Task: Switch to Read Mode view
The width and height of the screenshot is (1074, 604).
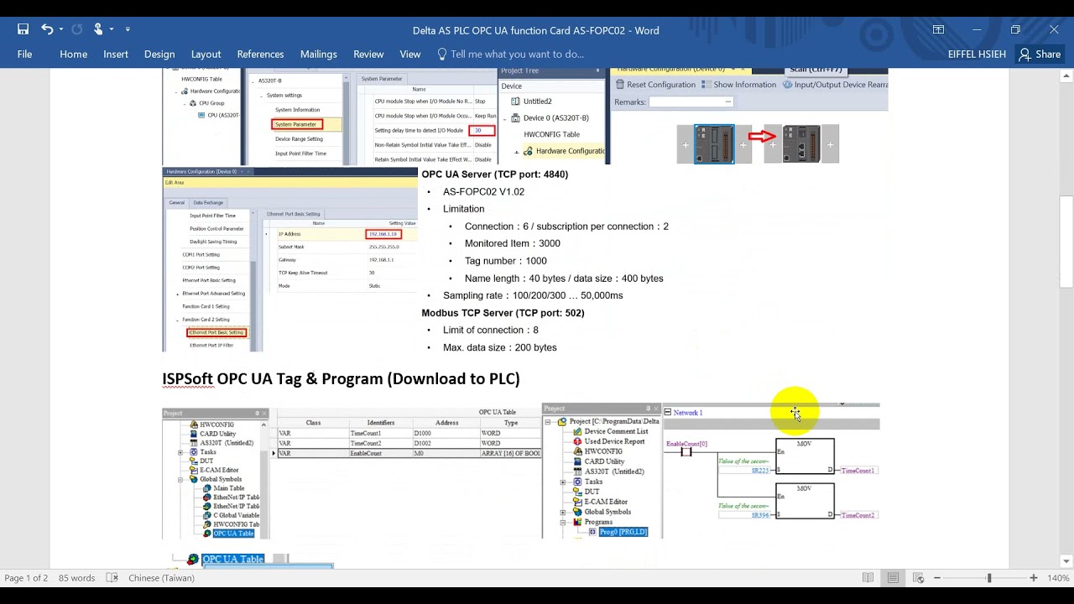Action: click(x=868, y=578)
